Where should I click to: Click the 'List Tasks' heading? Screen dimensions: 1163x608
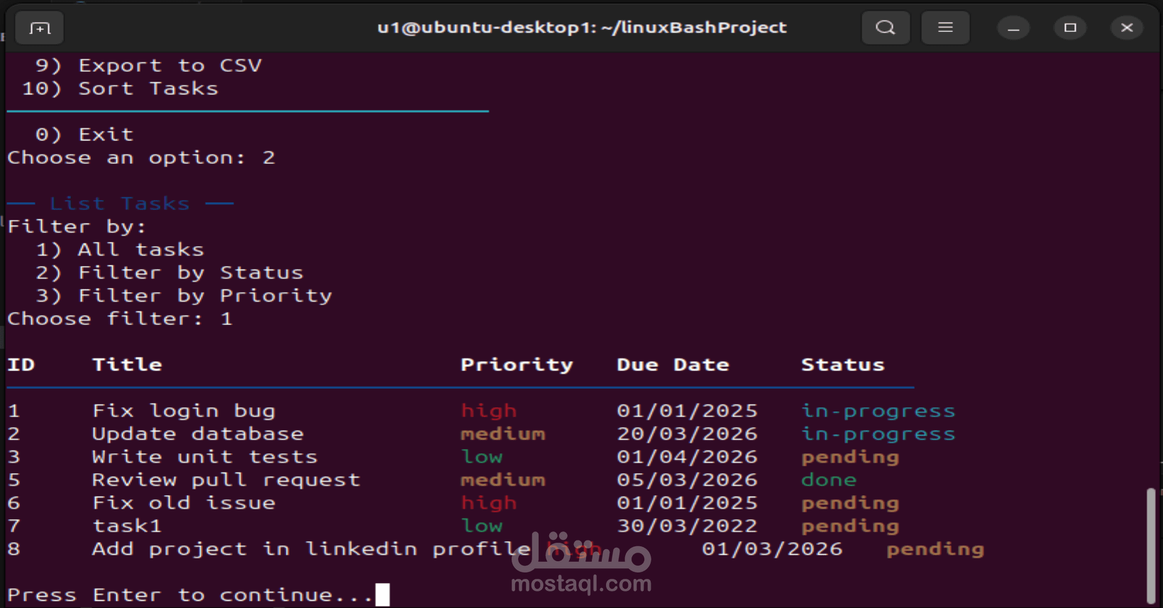tap(120, 204)
